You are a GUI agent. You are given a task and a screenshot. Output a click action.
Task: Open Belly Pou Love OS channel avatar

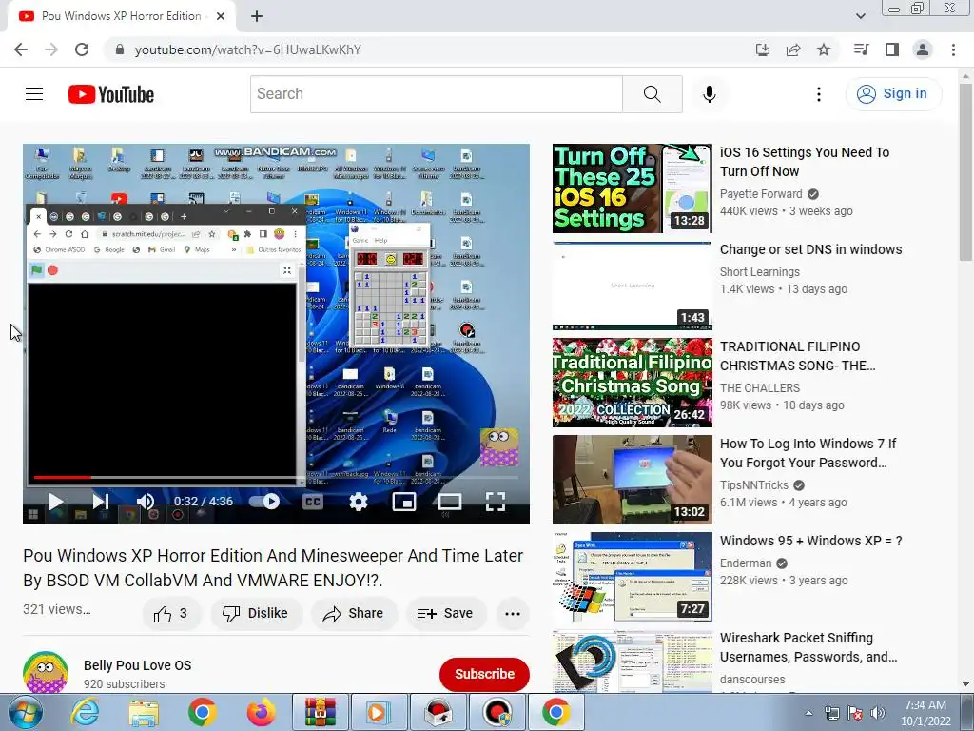[x=46, y=673]
